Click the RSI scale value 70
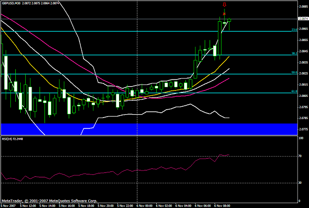 point(300,156)
